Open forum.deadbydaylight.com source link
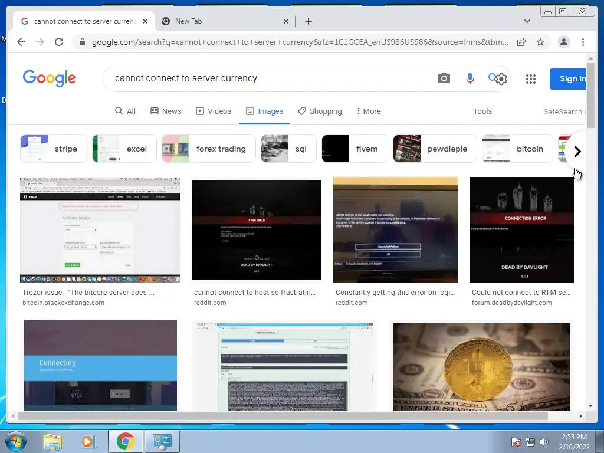This screenshot has width=604, height=453. (511, 303)
